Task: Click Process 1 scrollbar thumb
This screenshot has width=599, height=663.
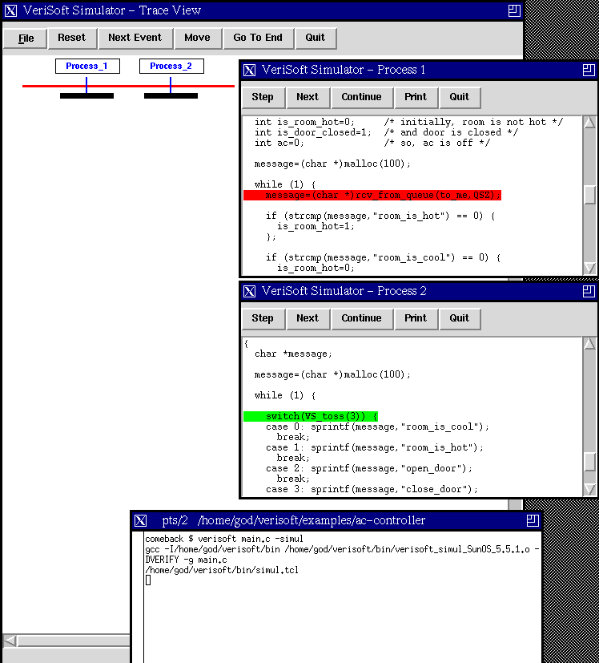Action: coord(589,195)
